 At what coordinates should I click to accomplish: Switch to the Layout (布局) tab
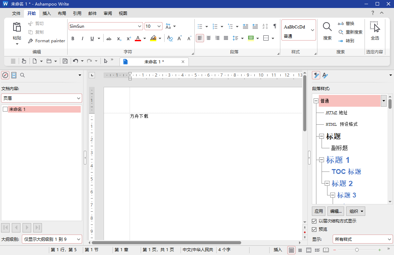pyautogui.click(x=62, y=13)
